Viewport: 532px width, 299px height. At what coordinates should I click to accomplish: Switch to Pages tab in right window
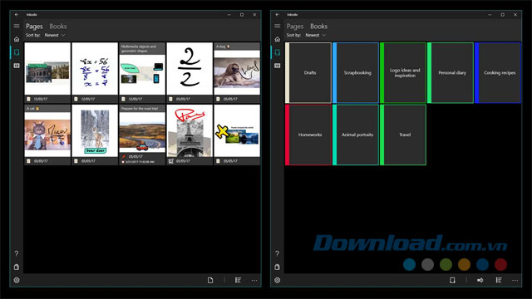(x=295, y=26)
